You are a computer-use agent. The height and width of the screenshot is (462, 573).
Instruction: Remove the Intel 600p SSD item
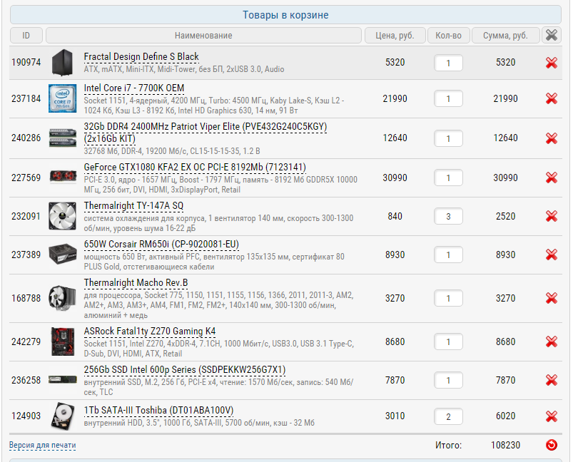551,380
